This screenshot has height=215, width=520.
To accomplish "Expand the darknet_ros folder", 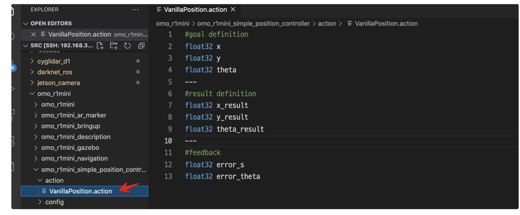I will tap(54, 72).
